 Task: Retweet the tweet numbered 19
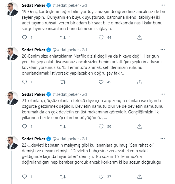point(63,37)
